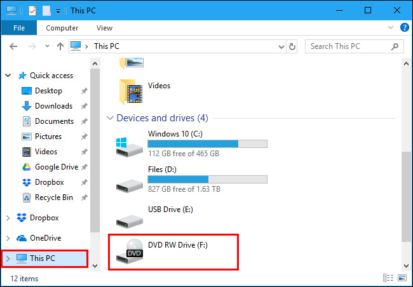Screen dimensions: 413x287
Task: Click the DVD RW Drive (F:) label
Action: [178, 245]
